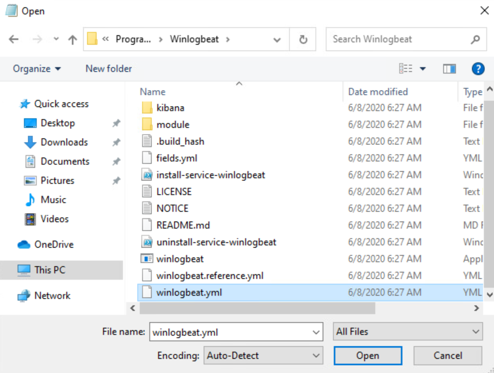
Task: Open the Encoding Auto-Detect dropdown
Action: click(x=263, y=355)
